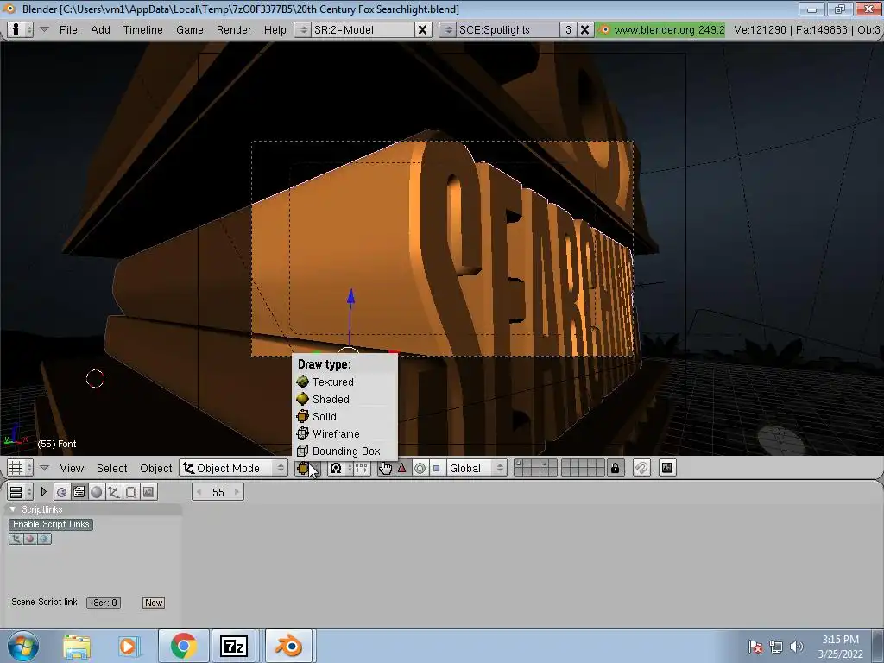Open the www.blender.org 249.2 link
884x663 pixels.
pyautogui.click(x=662, y=30)
